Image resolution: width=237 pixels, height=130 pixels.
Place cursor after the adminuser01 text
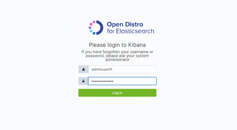tap(113, 69)
